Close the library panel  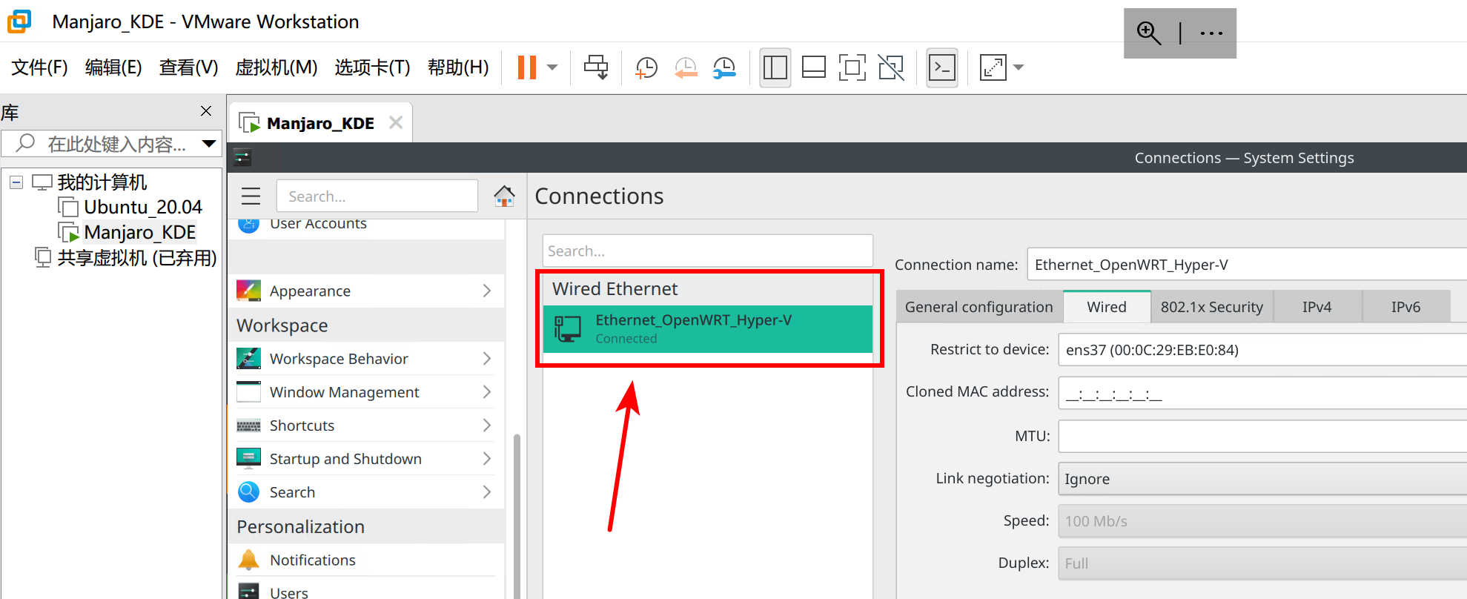click(x=206, y=111)
